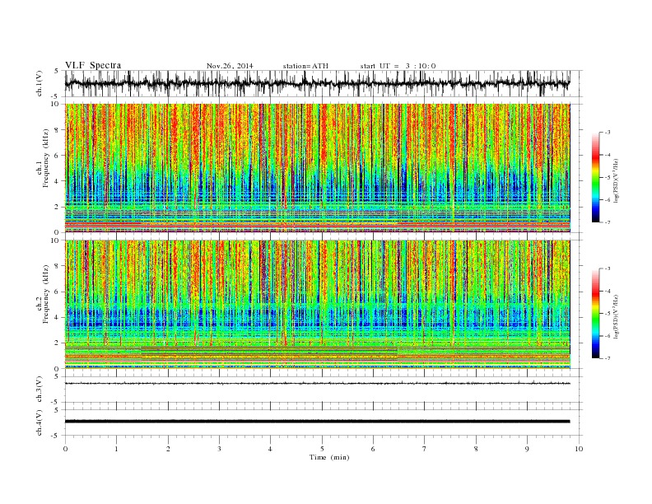This screenshot has height=504, width=652.
Task: Click the "4" minute tick on the time axis
Action: click(x=270, y=449)
